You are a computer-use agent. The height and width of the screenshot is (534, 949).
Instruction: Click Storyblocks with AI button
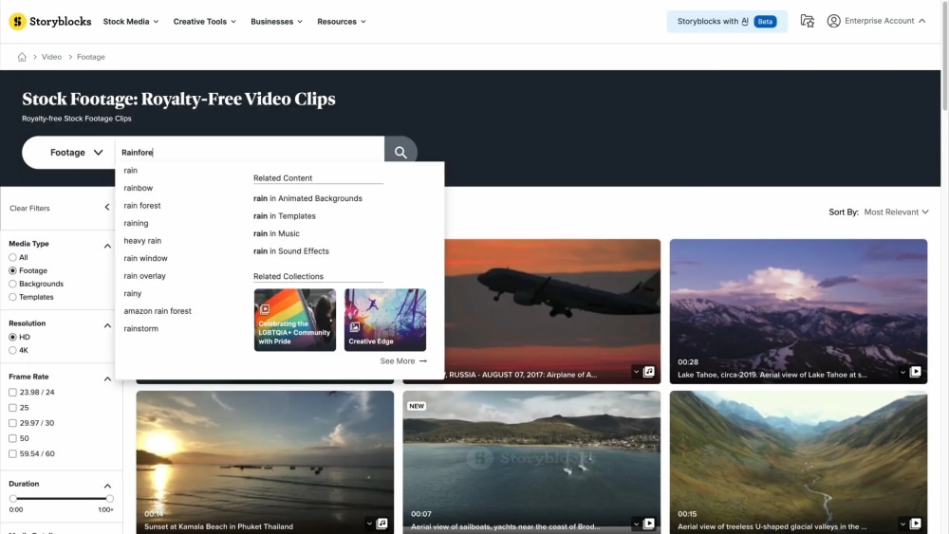point(726,21)
